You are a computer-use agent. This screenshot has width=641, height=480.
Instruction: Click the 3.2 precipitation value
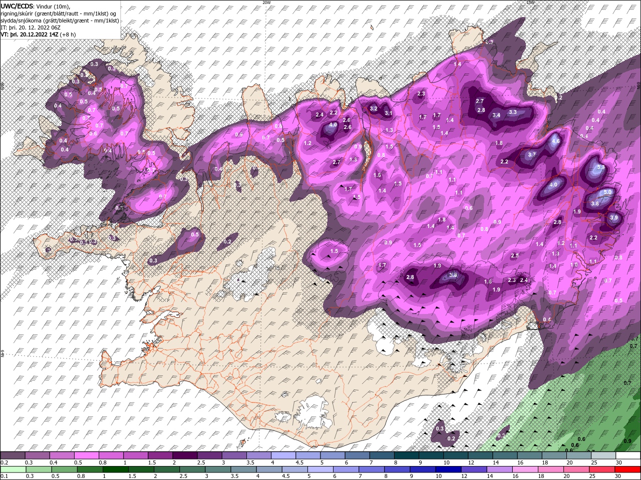coord(373,108)
